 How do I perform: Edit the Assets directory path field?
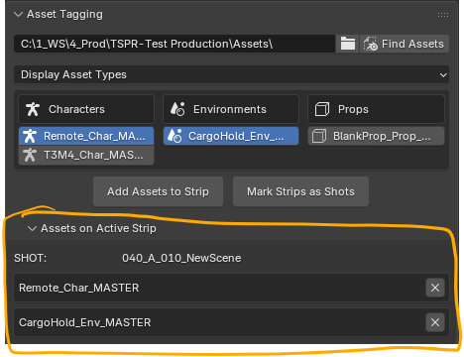point(174,44)
